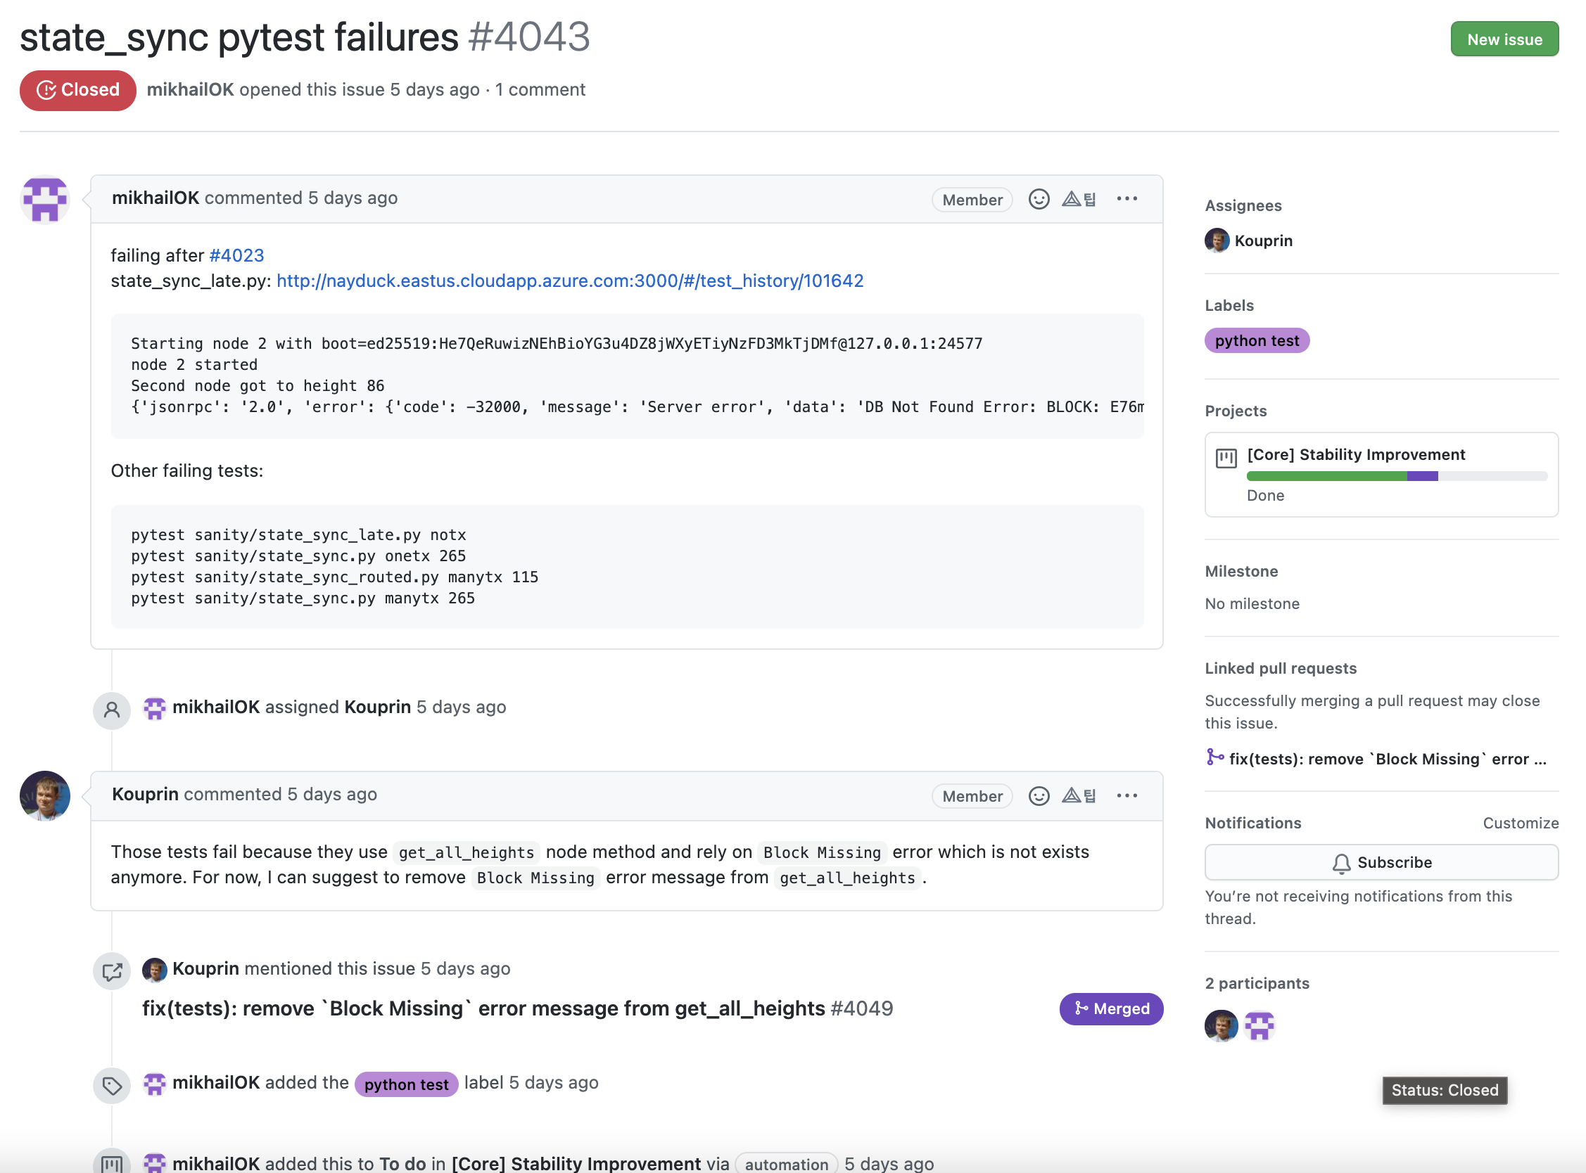Open three-dot menu on Kouprin's comment
1586x1173 pixels.
pos(1127,795)
